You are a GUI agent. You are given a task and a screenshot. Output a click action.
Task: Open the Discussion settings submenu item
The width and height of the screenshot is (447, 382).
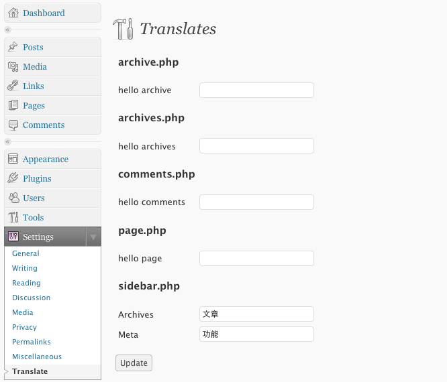click(x=31, y=298)
